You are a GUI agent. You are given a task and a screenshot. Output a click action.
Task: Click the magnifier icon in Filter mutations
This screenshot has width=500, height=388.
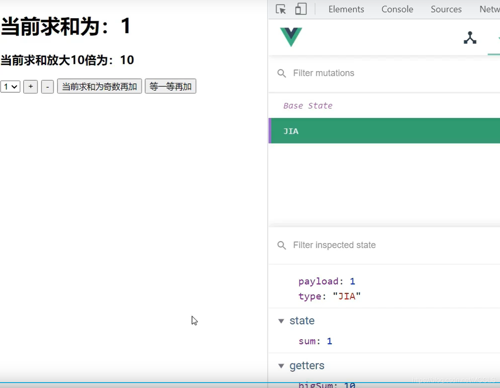282,73
